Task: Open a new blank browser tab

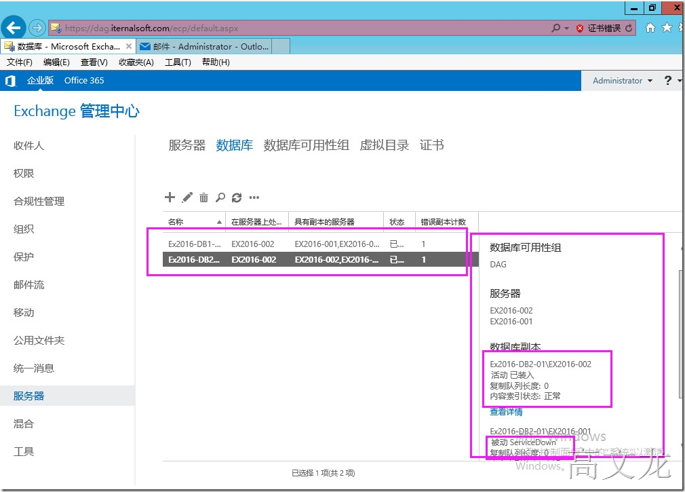Action: [281, 46]
